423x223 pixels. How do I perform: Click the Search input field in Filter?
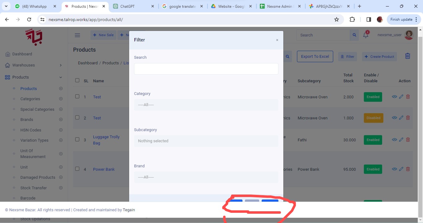click(206, 69)
